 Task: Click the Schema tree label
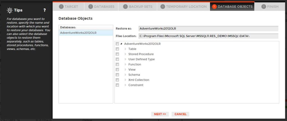coord(134,75)
